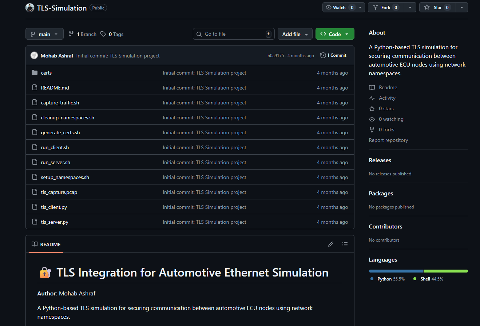Expand the Add file dropdown
480x326 pixels.
tap(295, 34)
